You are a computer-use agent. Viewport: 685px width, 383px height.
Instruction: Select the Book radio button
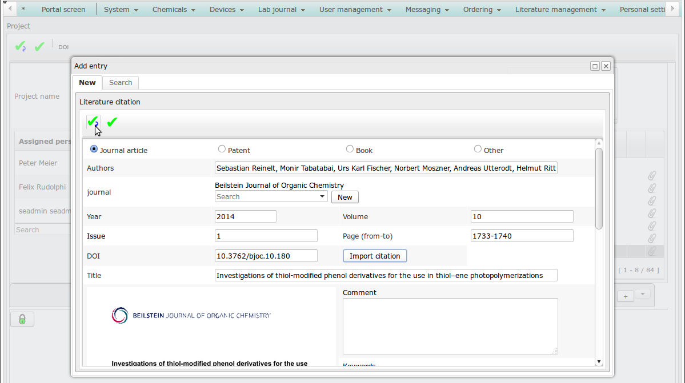350,149
